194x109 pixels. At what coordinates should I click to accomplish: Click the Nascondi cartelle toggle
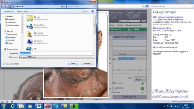point(11,64)
